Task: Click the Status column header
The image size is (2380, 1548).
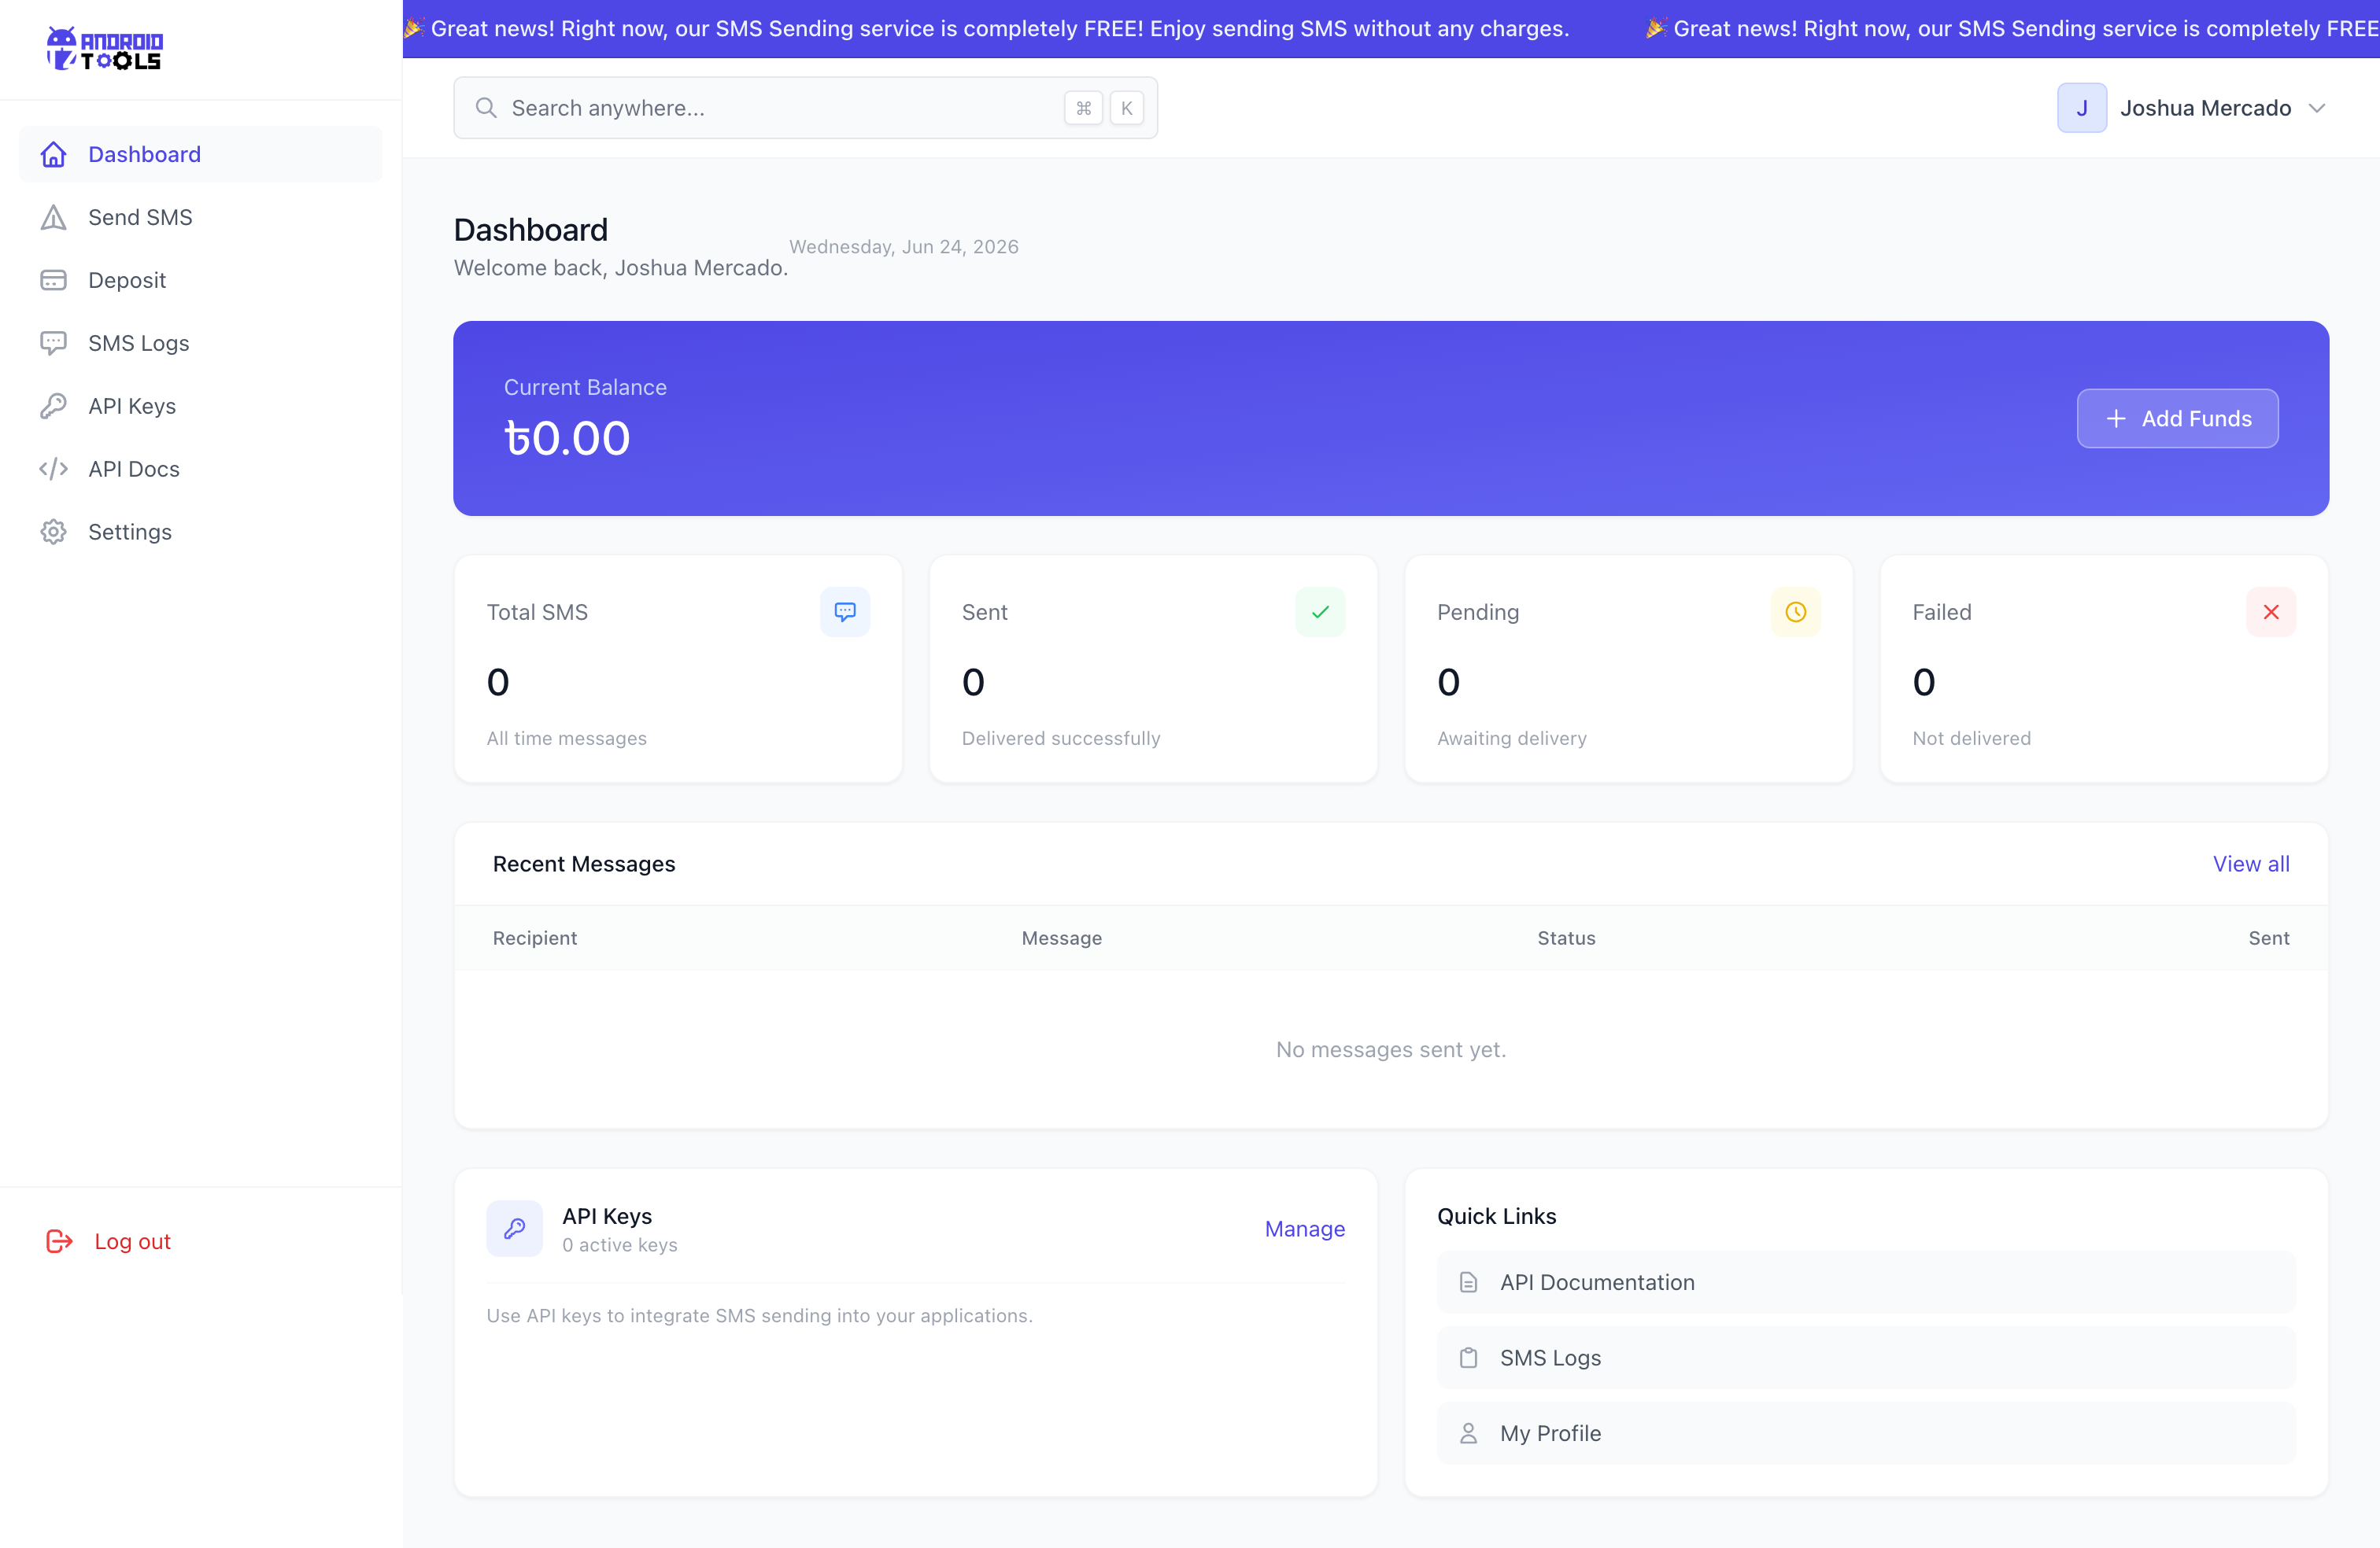Action: pyautogui.click(x=1566, y=938)
